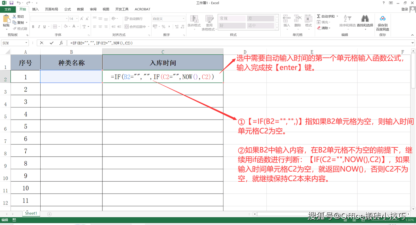Click the Format Painter (格式刷) icon
Viewport: 416px width, 225px height.
coord(14,29)
